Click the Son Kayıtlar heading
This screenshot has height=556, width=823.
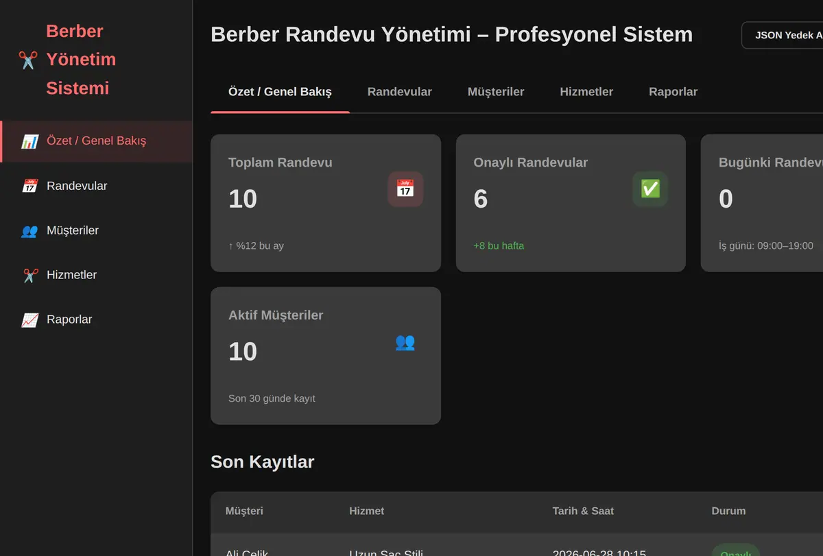(x=263, y=461)
